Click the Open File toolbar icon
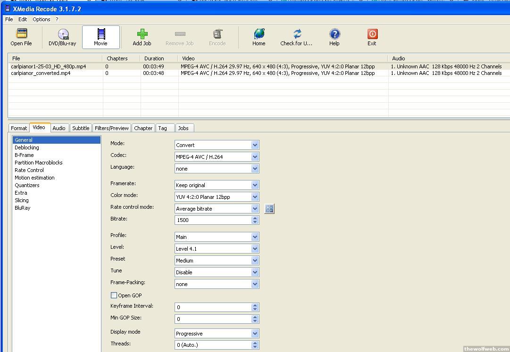Image resolution: width=510 pixels, height=352 pixels. click(21, 34)
